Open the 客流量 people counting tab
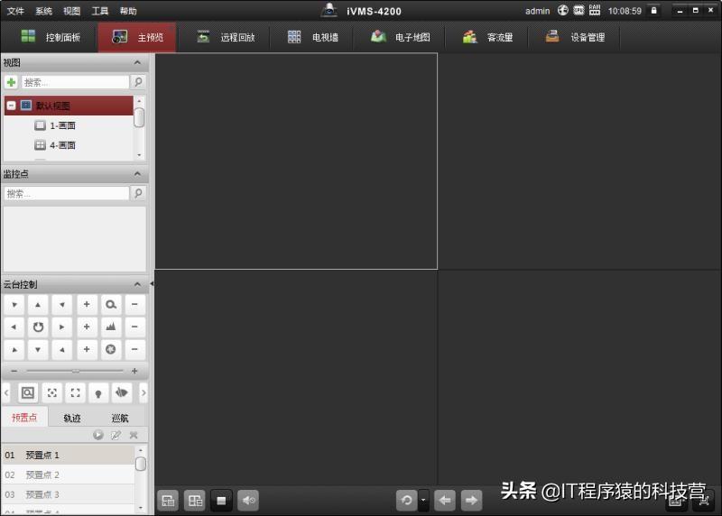Viewport: 722px width, 516px height. [x=488, y=37]
